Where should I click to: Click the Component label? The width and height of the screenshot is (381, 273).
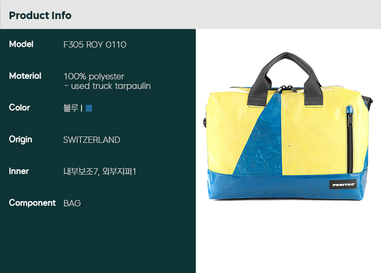pos(32,203)
